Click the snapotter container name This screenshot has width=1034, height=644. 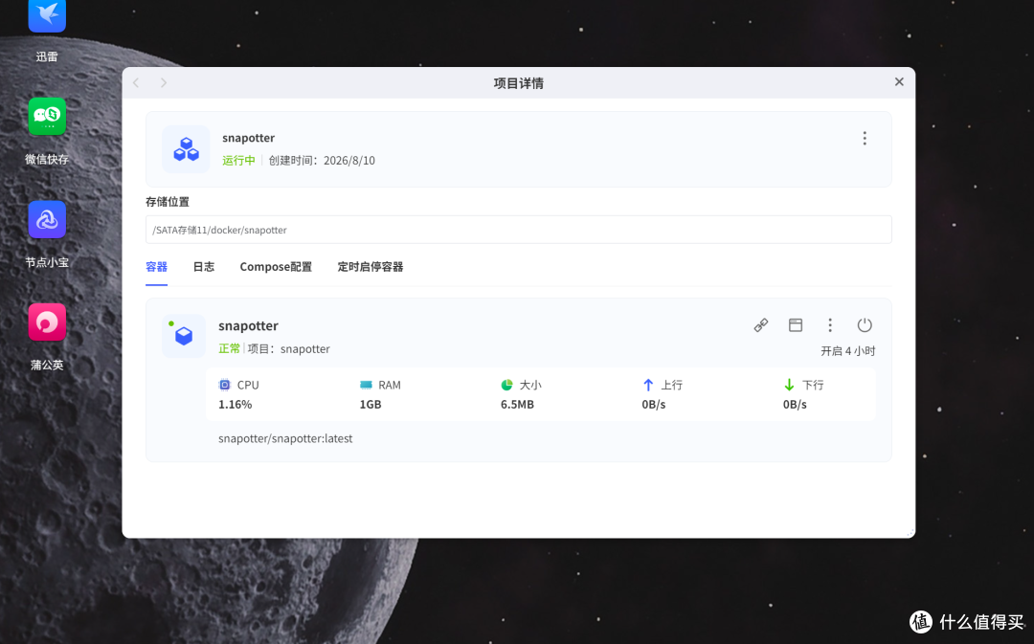point(248,325)
